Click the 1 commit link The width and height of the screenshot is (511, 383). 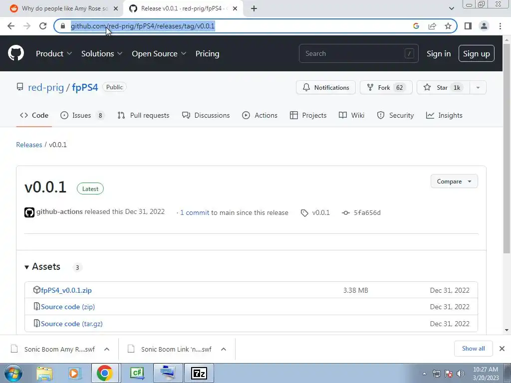pyautogui.click(x=195, y=212)
